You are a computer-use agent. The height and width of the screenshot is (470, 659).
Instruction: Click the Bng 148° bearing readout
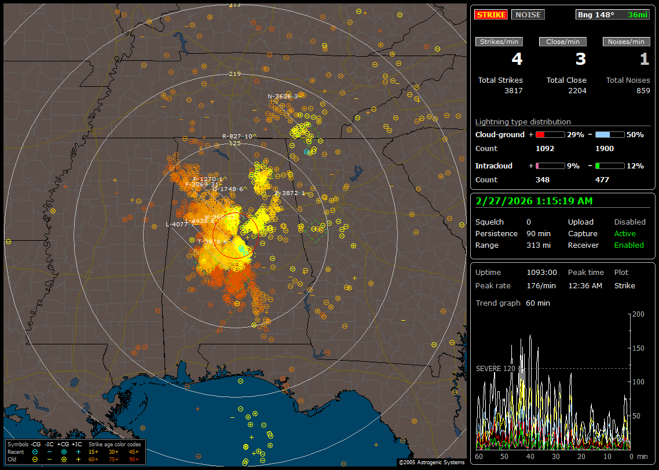(x=596, y=15)
